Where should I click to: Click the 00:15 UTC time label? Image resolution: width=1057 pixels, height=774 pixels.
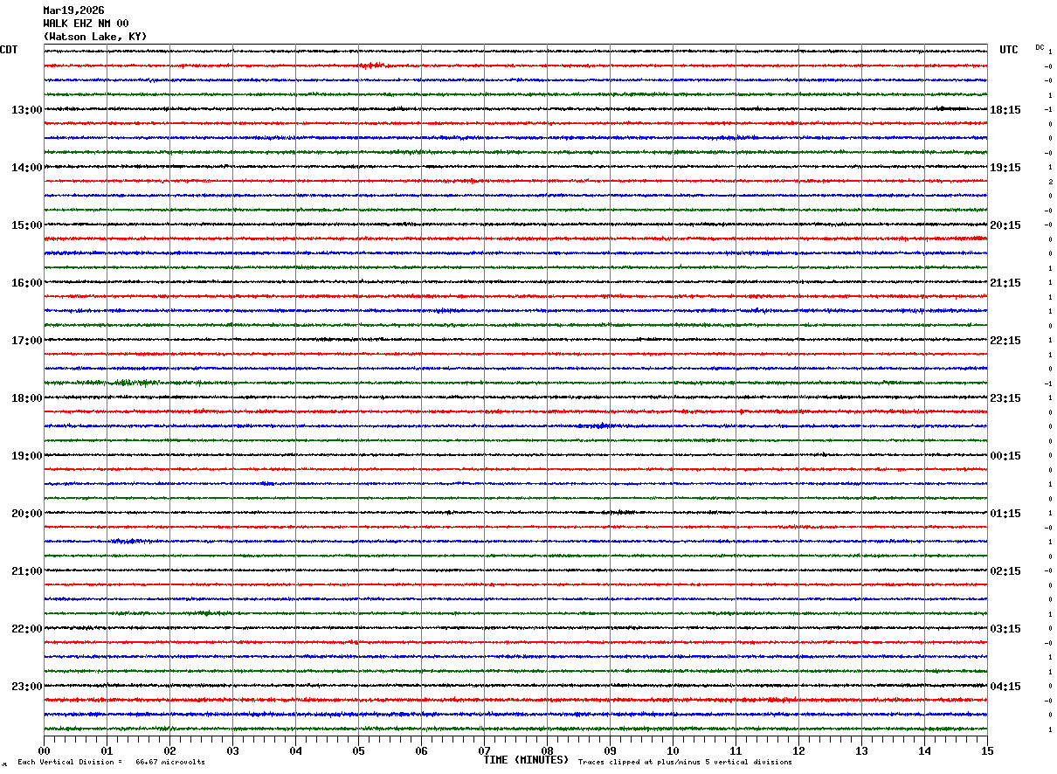point(1005,456)
